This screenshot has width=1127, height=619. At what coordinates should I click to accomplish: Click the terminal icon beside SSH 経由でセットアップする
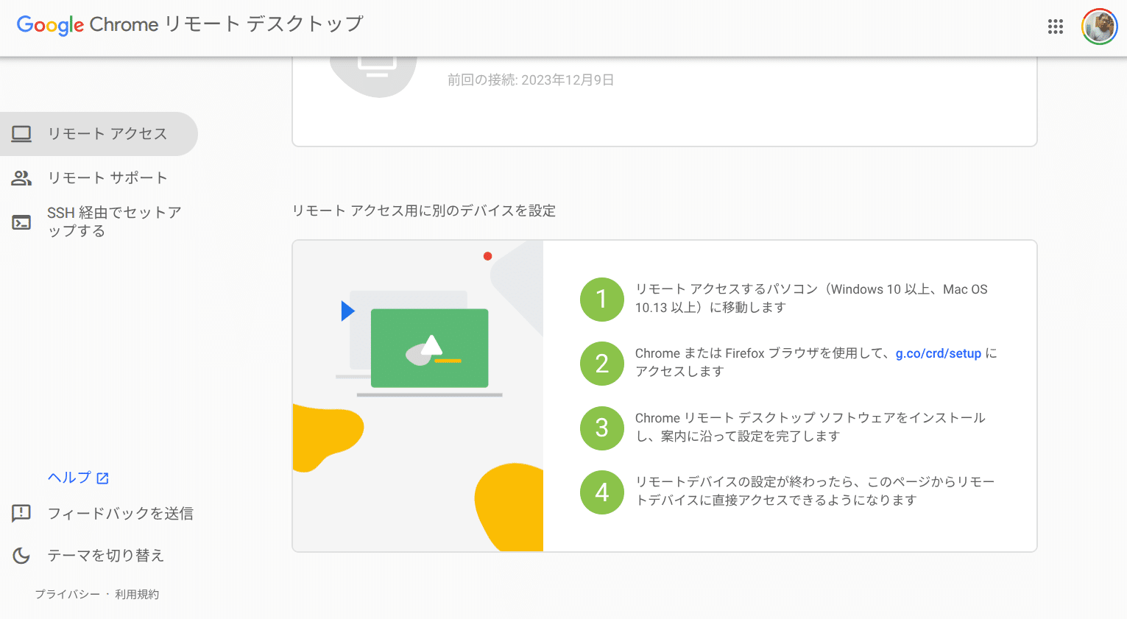click(x=21, y=222)
